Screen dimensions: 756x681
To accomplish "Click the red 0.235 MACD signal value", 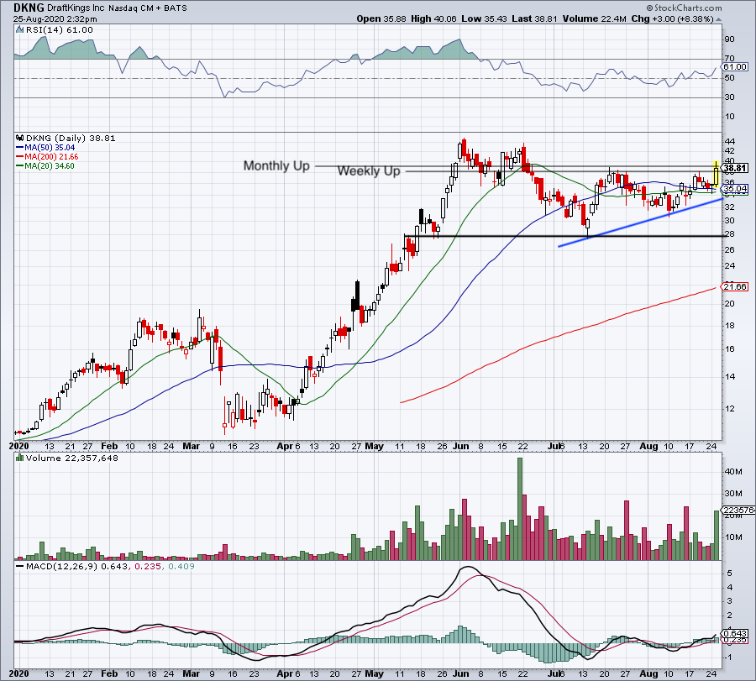I will [x=148, y=566].
